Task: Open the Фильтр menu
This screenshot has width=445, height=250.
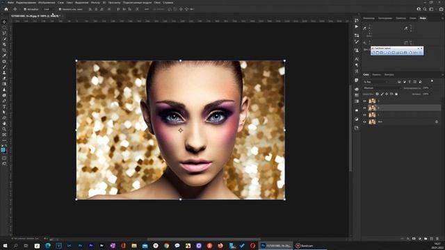Action: click(95, 3)
